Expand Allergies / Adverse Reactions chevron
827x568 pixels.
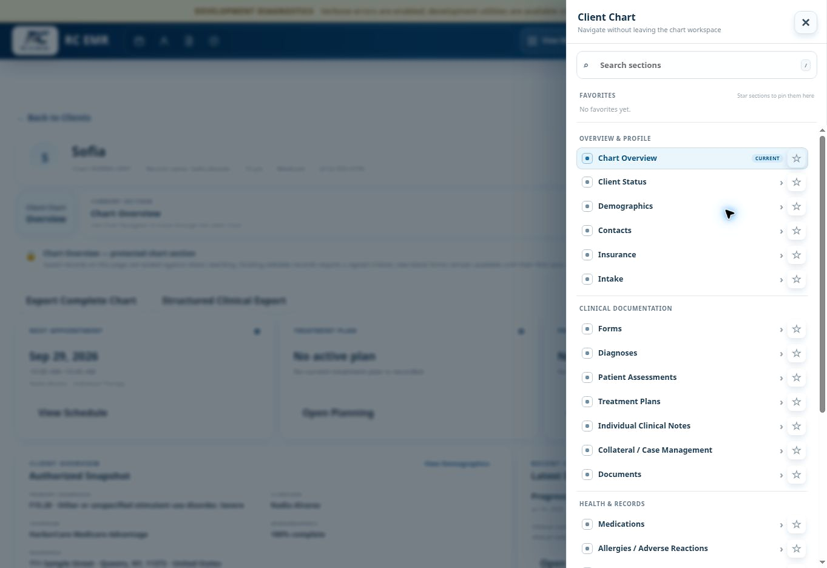click(x=781, y=549)
